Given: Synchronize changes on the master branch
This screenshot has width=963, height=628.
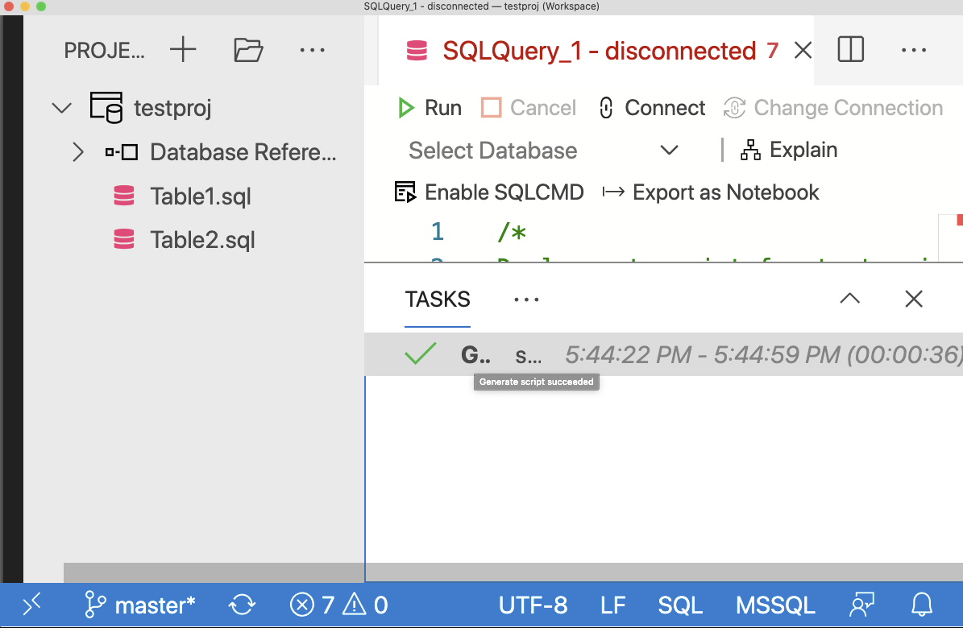Looking at the screenshot, I should (241, 605).
